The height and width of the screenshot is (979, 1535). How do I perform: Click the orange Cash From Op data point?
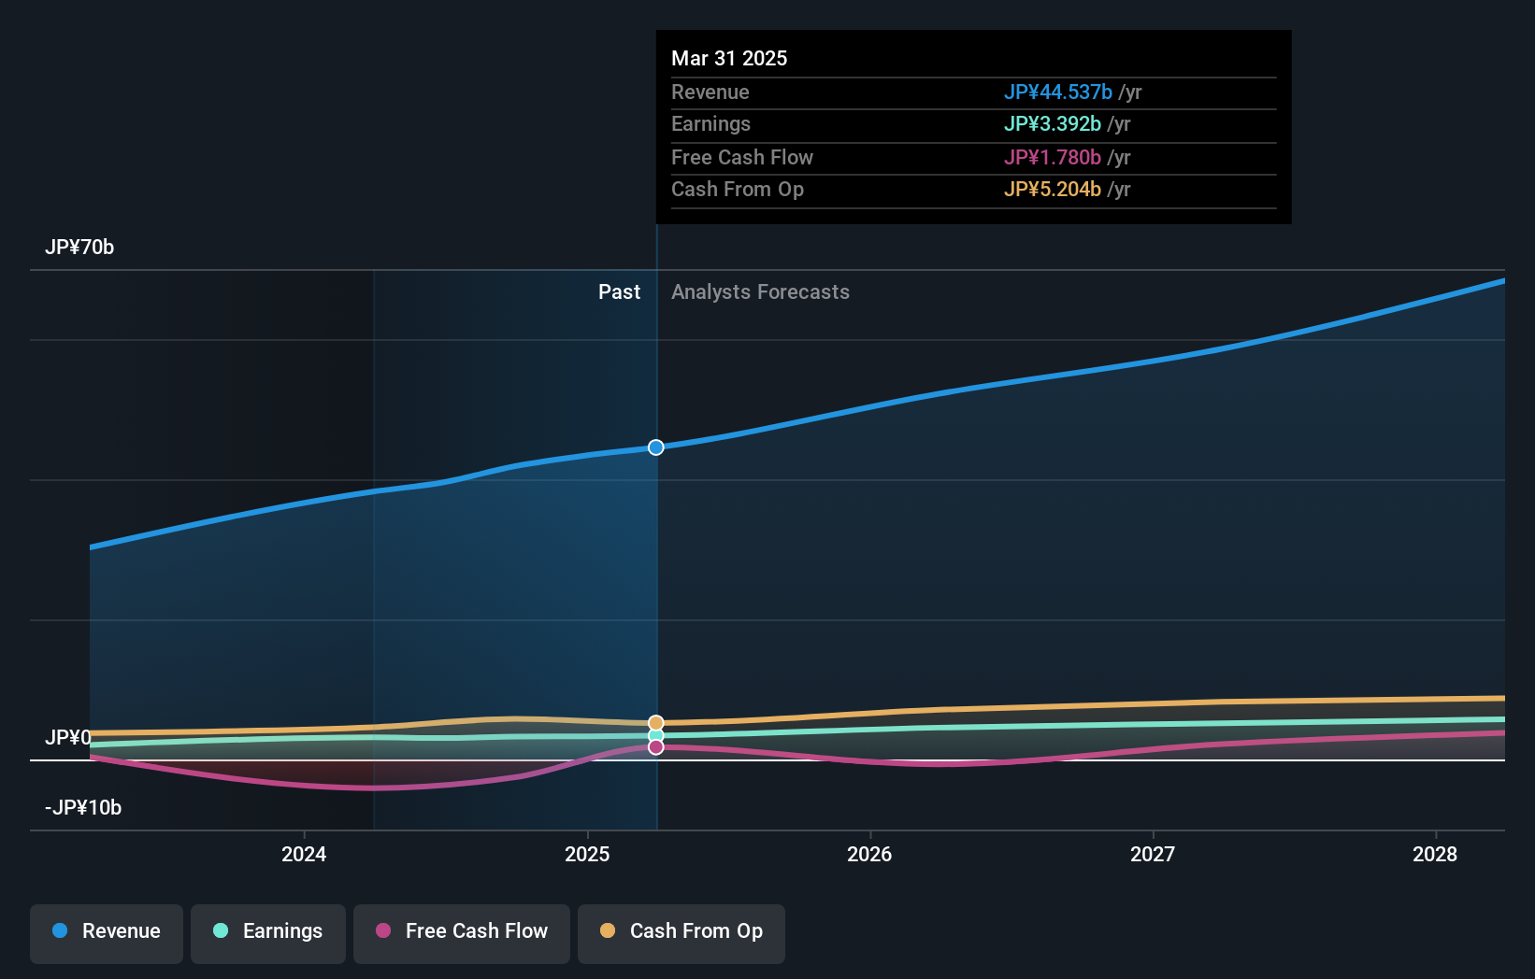pos(656,723)
